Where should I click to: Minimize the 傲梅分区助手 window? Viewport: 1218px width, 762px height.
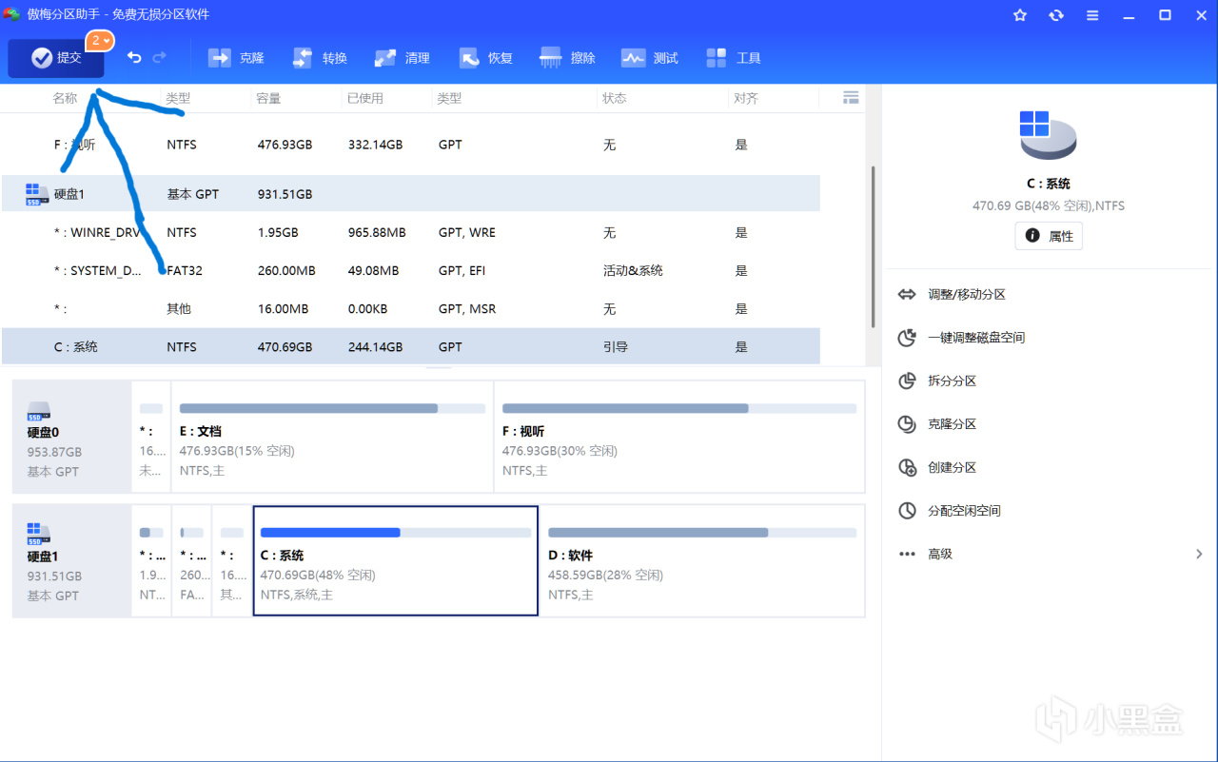pos(1129,15)
